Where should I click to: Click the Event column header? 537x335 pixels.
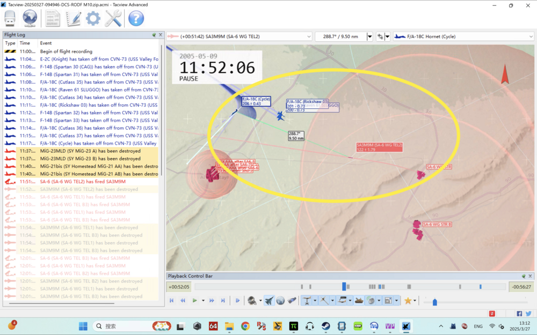click(46, 43)
